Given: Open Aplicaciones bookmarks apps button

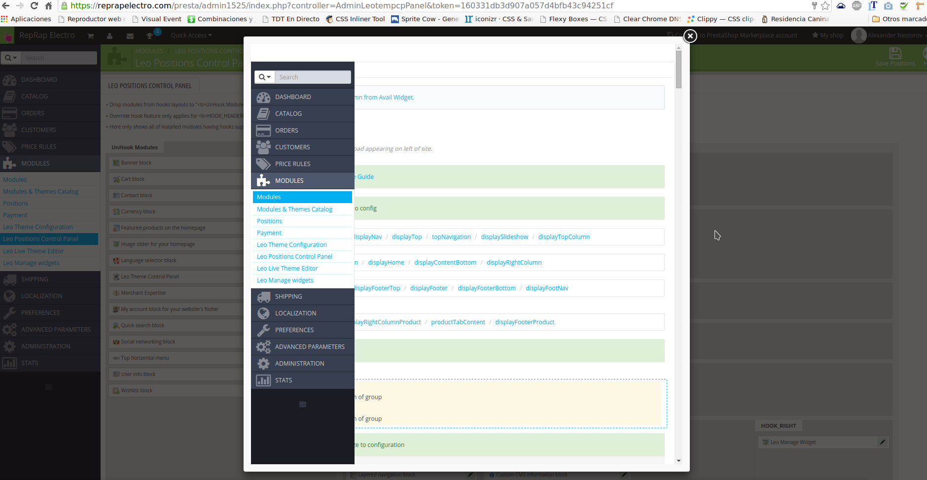Looking at the screenshot, I should point(26,19).
